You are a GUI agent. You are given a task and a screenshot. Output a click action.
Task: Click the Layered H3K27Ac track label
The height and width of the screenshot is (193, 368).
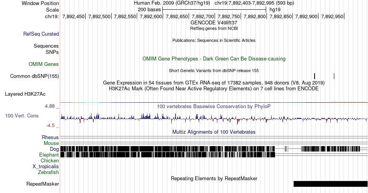point(25,94)
